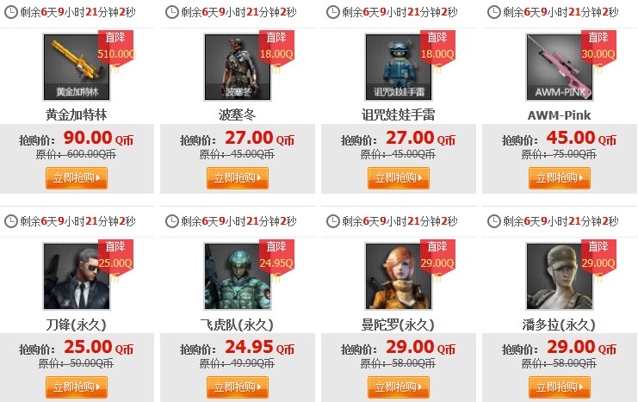Open the pink AWM-Pink sniper rifle image

click(x=560, y=67)
